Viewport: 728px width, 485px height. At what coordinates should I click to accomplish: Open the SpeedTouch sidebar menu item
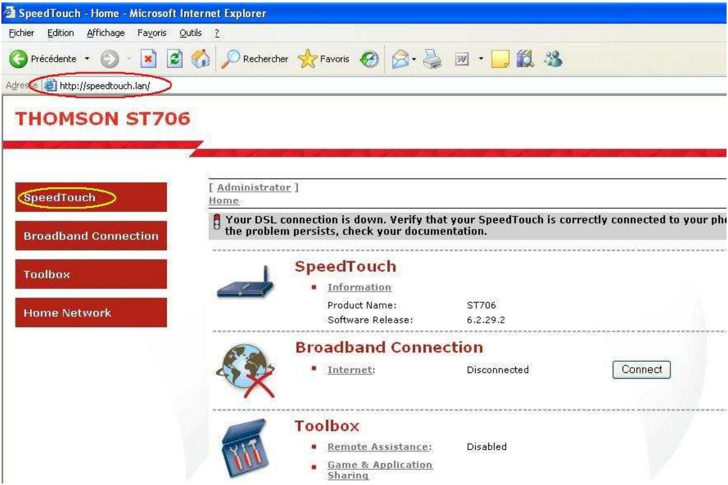coord(91,197)
